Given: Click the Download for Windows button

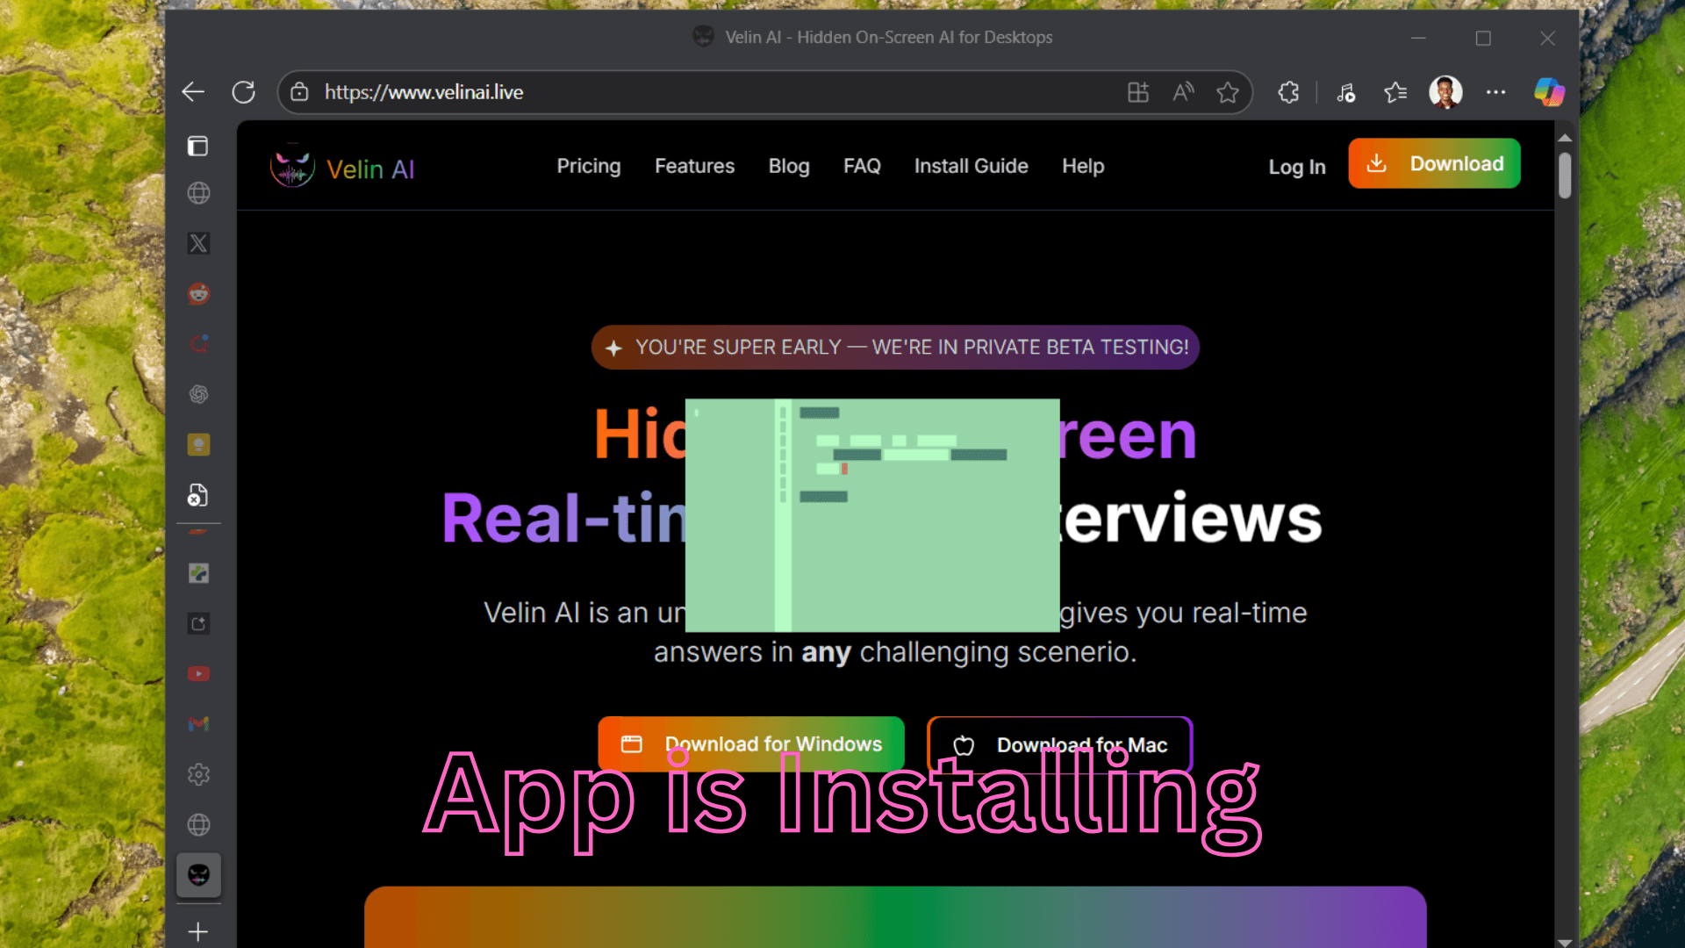Looking at the screenshot, I should click(x=751, y=743).
